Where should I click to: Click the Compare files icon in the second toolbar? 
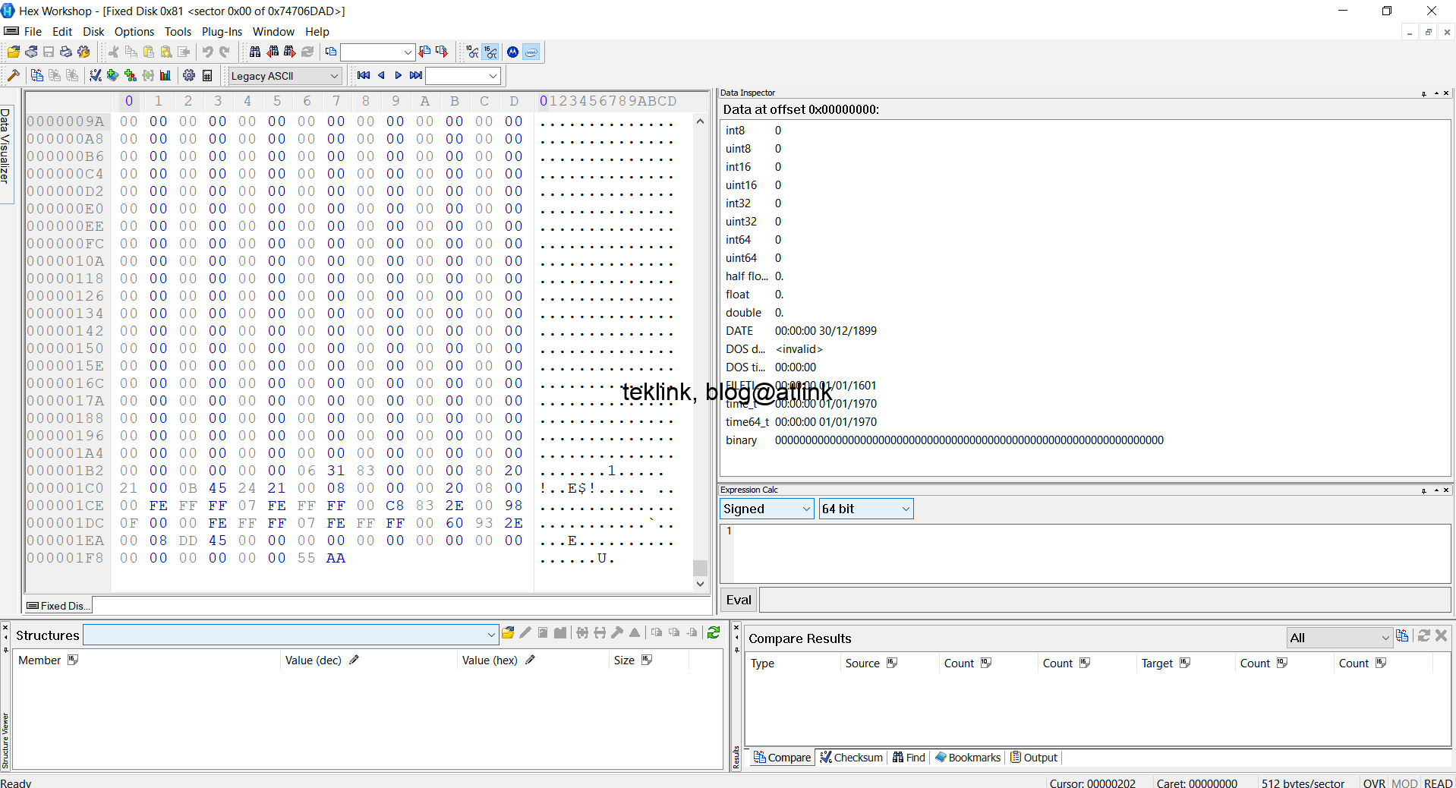(x=36, y=75)
